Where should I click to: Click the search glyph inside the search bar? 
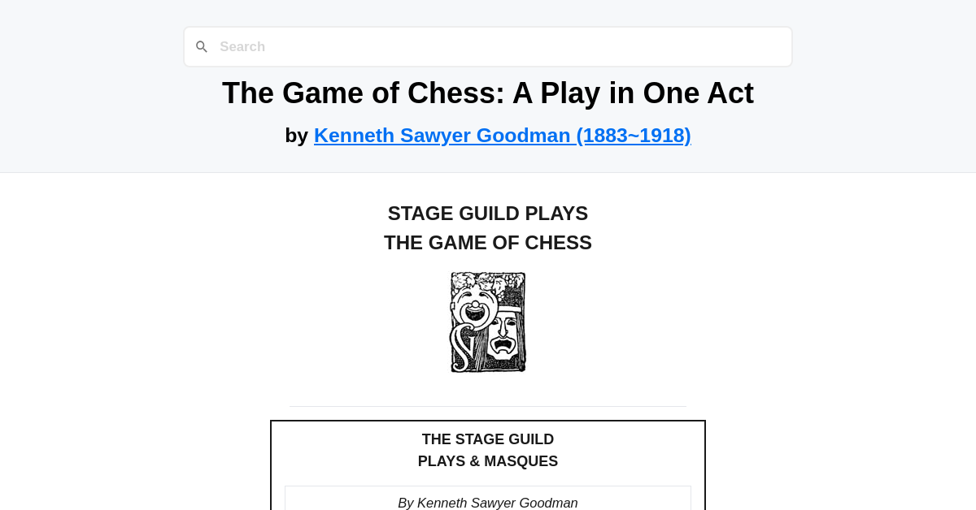point(202,46)
